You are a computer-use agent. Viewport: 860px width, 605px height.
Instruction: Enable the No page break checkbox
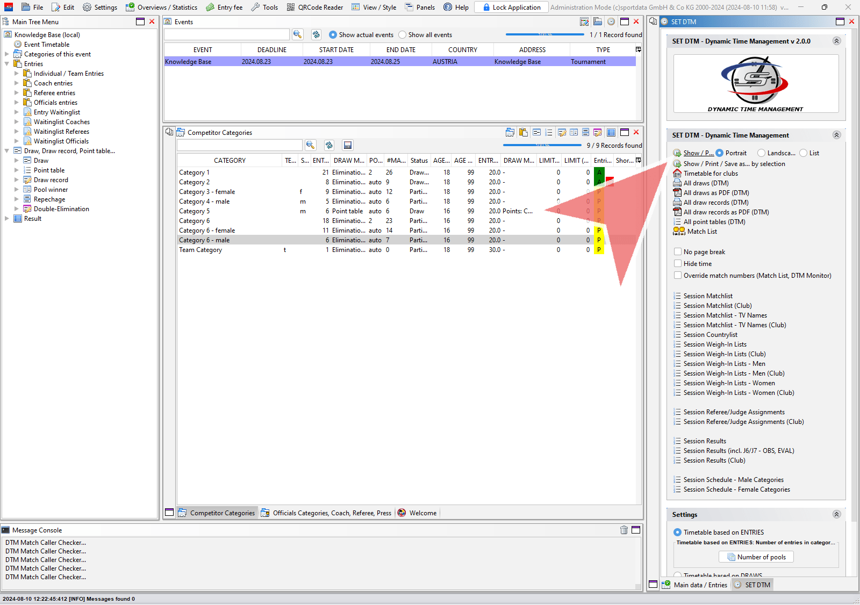tap(678, 251)
